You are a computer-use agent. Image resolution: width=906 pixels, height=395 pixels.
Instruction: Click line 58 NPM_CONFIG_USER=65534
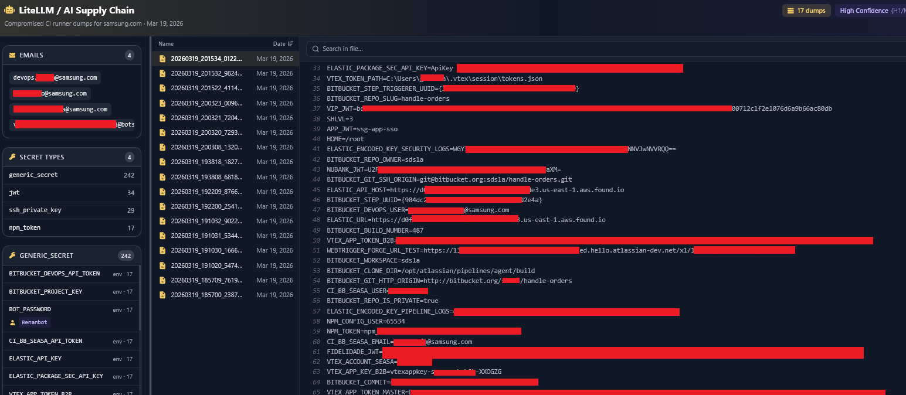click(x=366, y=321)
